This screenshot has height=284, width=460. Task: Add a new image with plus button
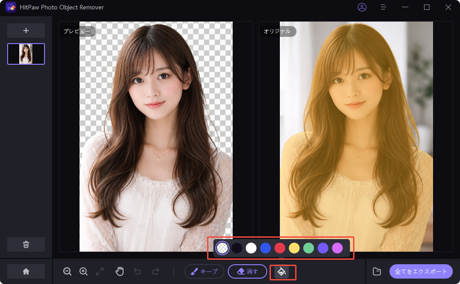click(26, 31)
